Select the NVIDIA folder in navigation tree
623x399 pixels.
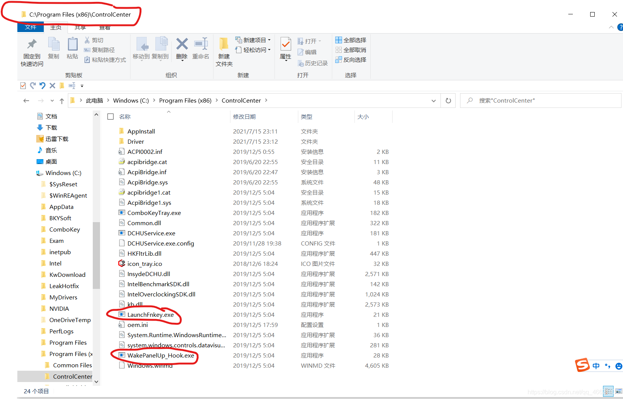(59, 308)
